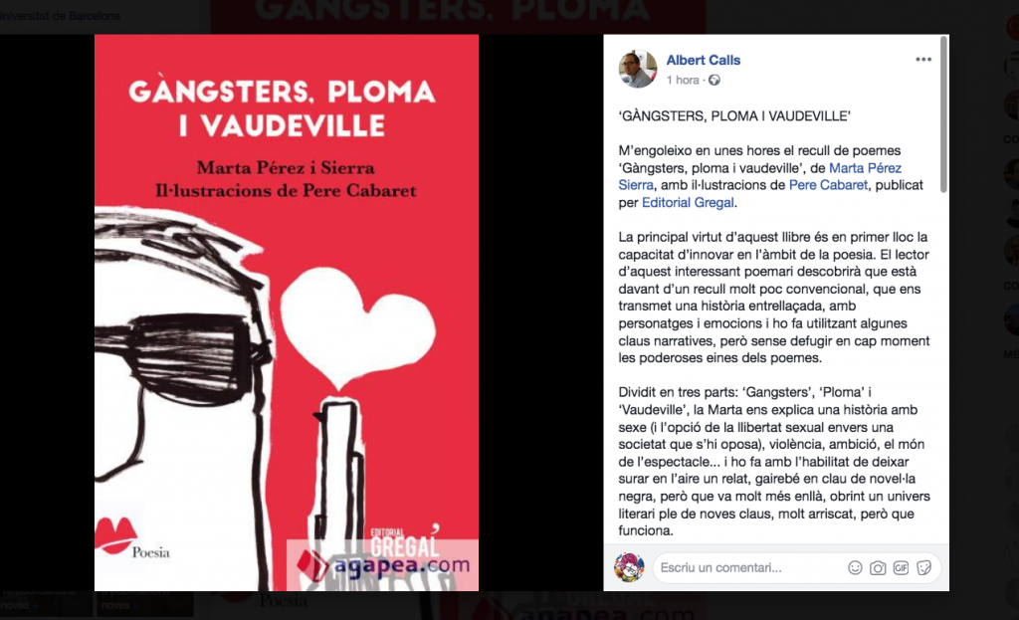This screenshot has height=620, width=1019.
Task: Insert an emoji in the comment
Action: [x=855, y=568]
